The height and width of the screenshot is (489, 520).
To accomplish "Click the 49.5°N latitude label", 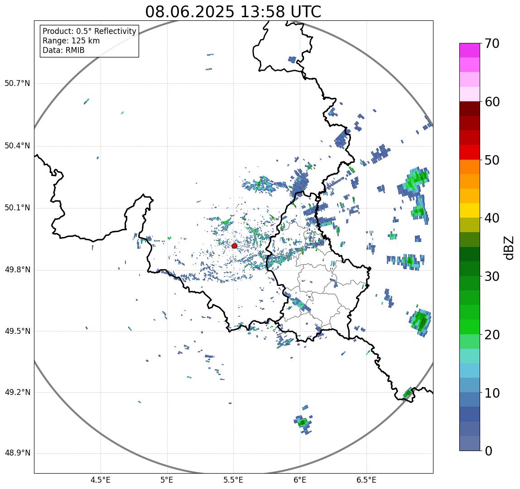I will [17, 331].
